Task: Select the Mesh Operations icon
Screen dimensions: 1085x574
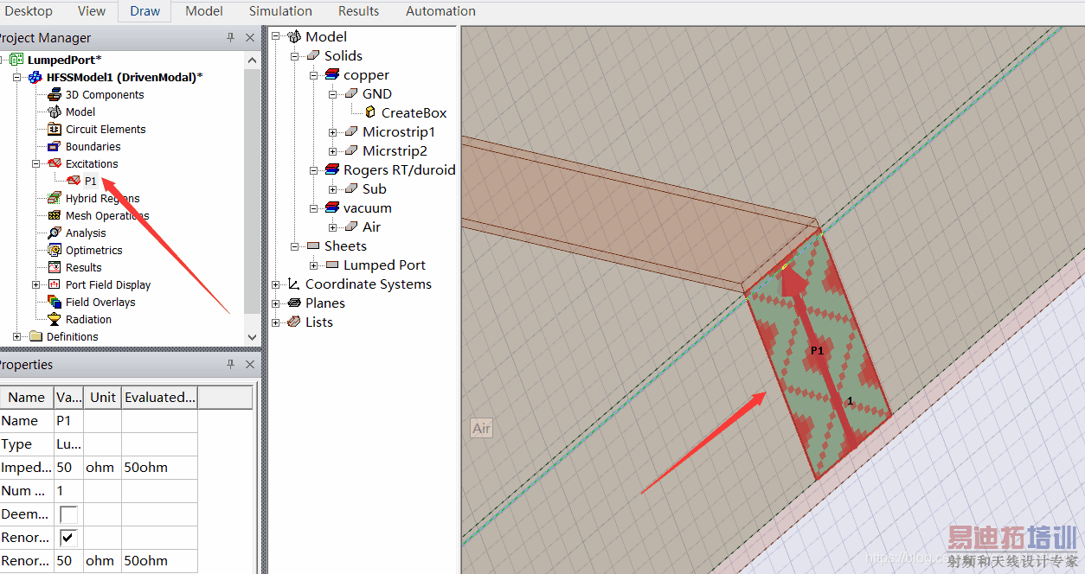Action: (x=55, y=215)
